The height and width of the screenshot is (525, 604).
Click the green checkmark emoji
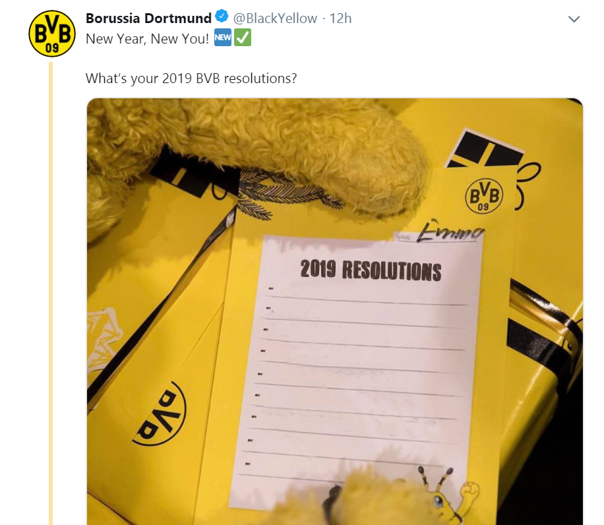pos(243,38)
